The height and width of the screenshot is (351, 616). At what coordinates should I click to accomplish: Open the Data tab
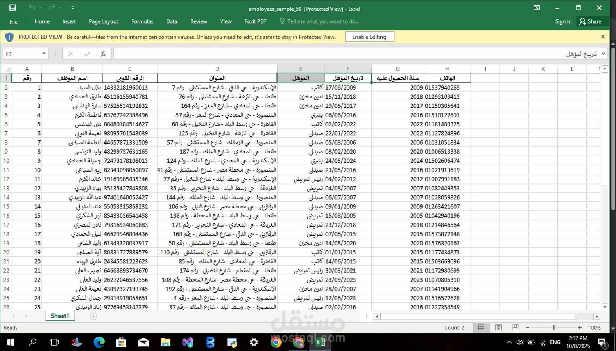tap(172, 21)
